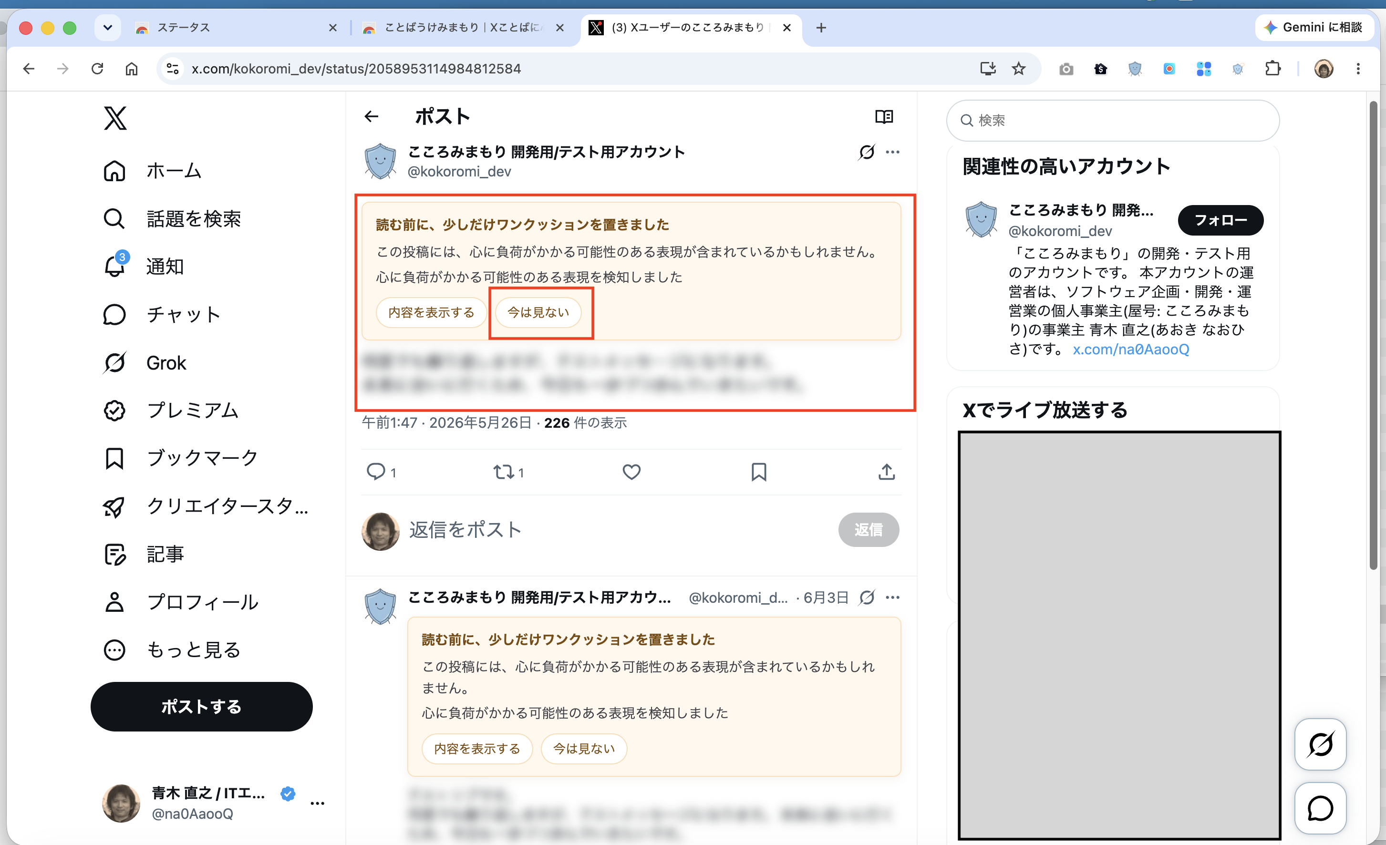Image resolution: width=1386 pixels, height=845 pixels.
Task: Click フォロー for こころみまもり account
Action: click(x=1221, y=220)
